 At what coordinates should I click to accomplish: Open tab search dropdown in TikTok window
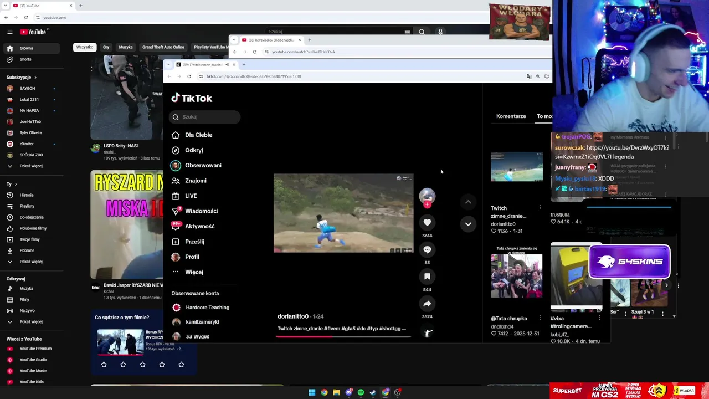pos(169,65)
